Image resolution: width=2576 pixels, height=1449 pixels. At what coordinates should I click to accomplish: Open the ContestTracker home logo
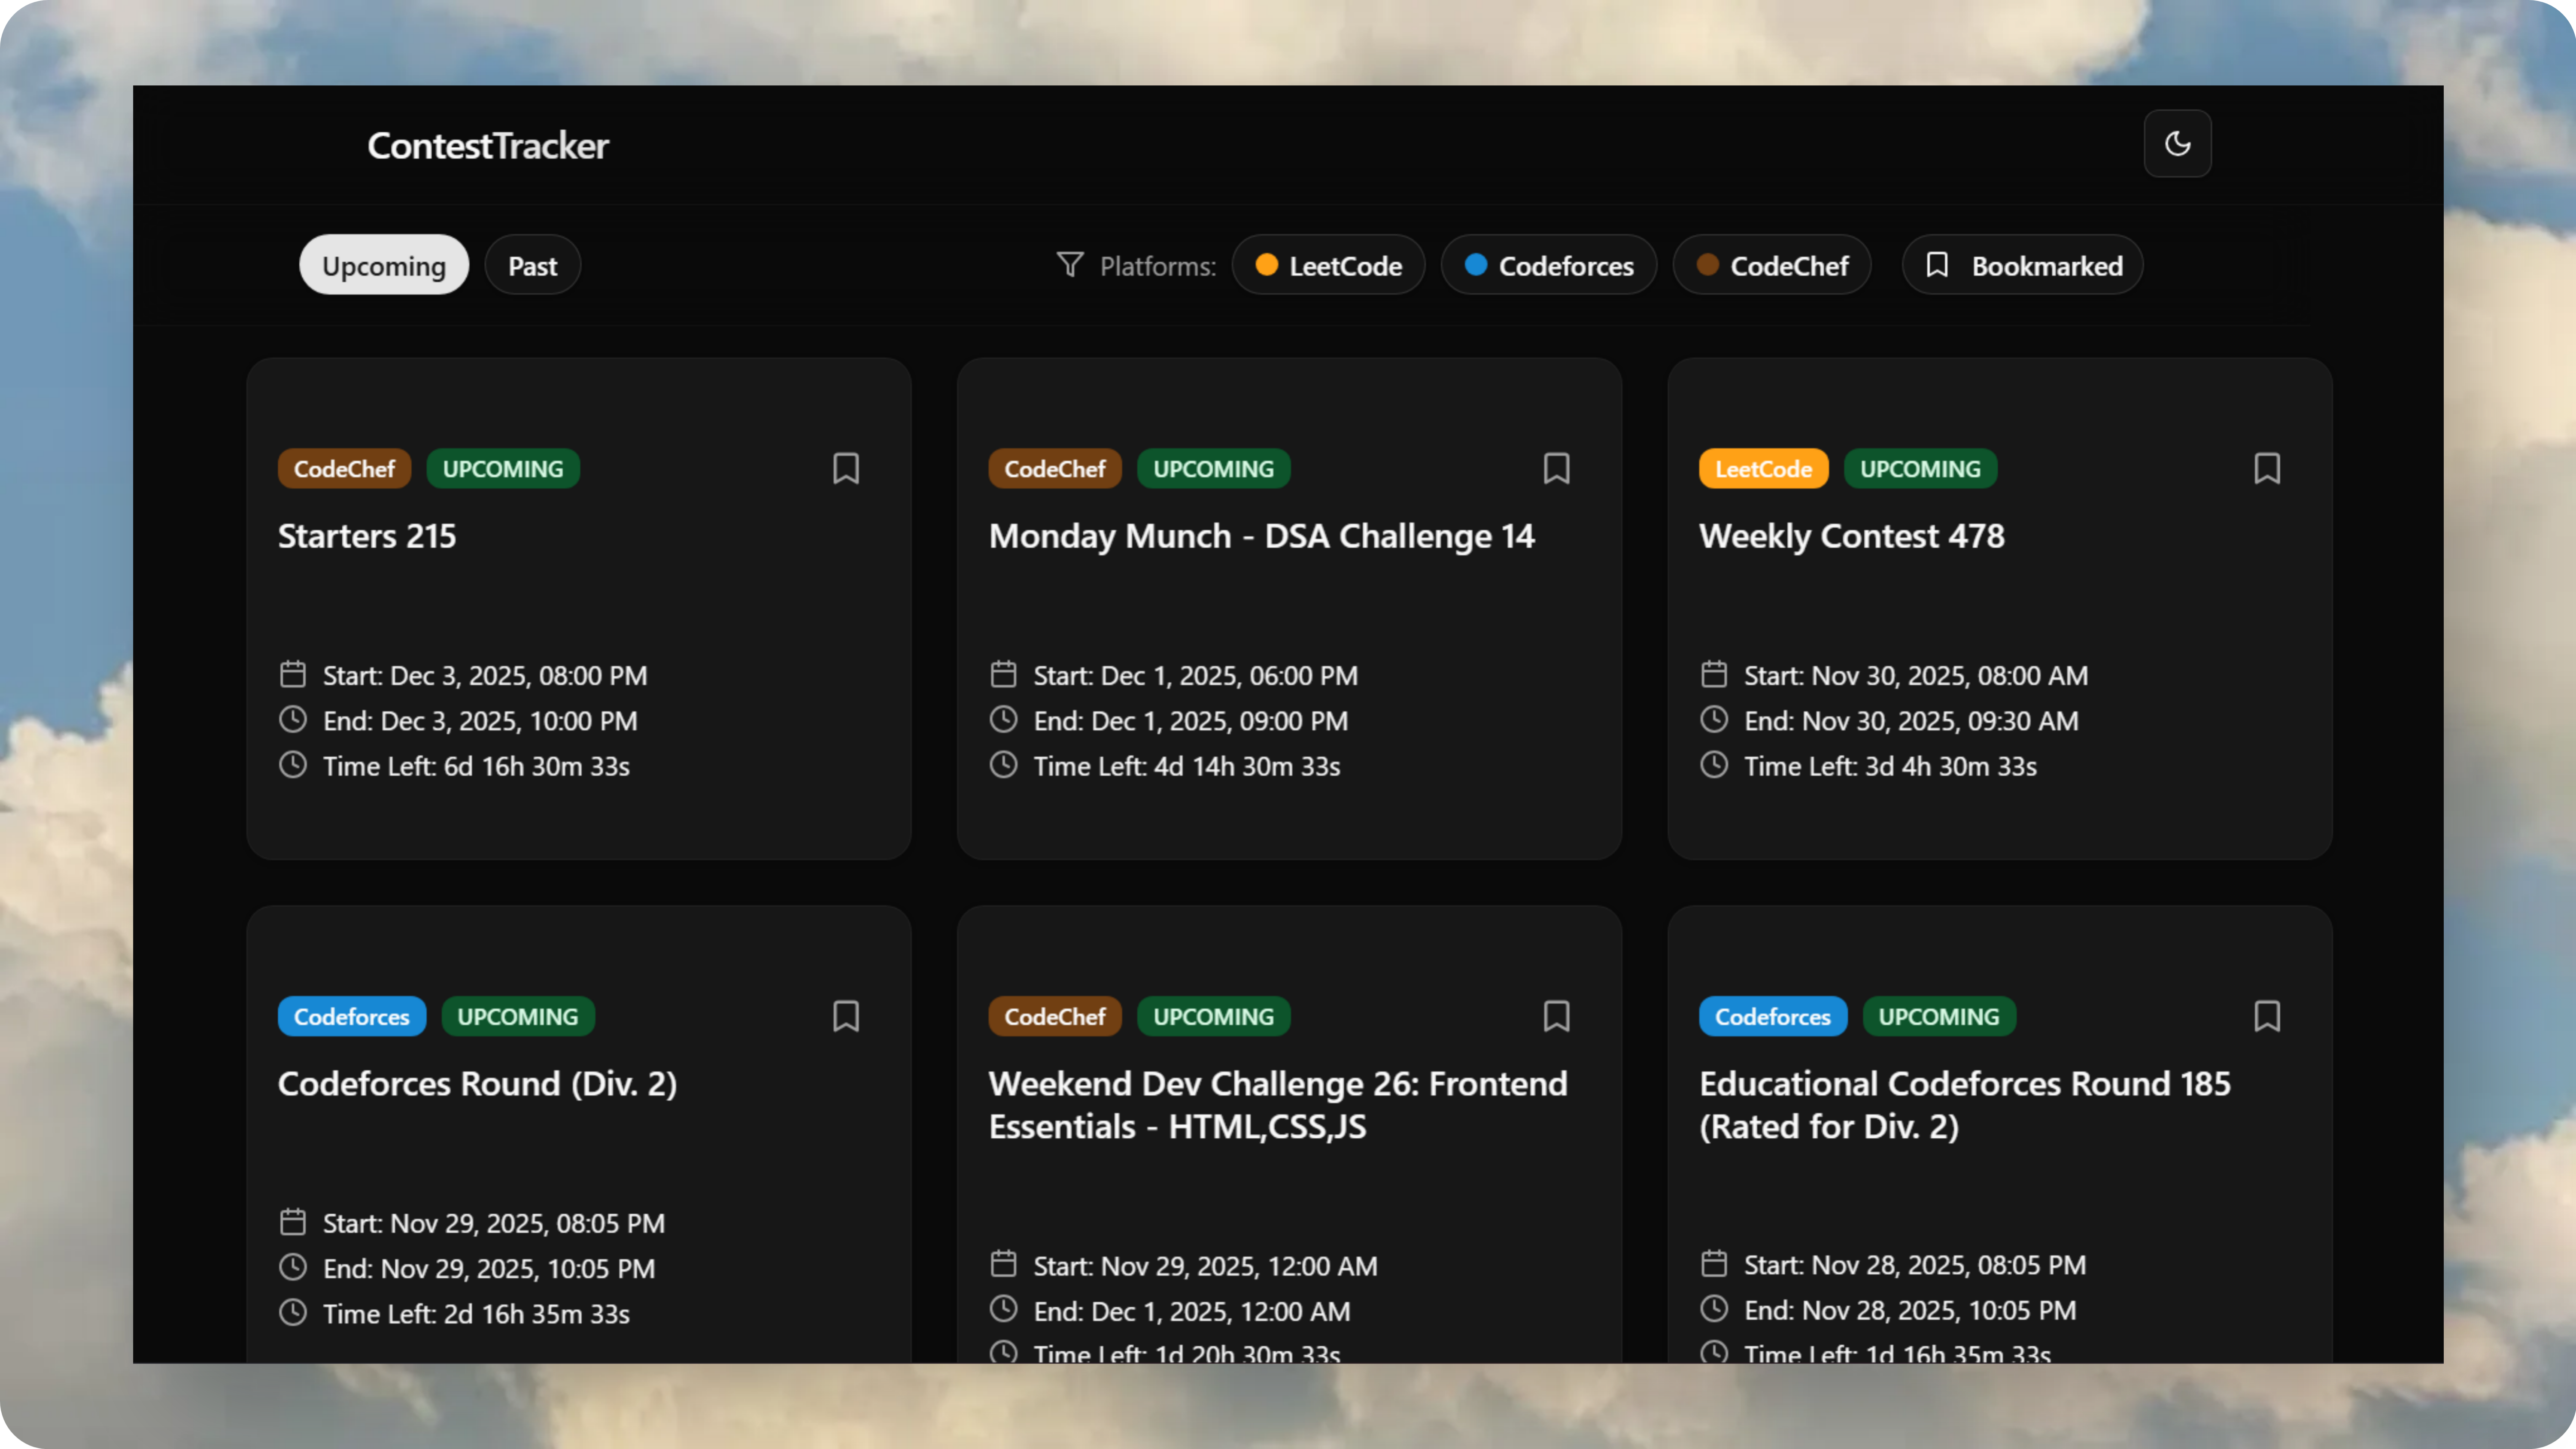point(488,146)
